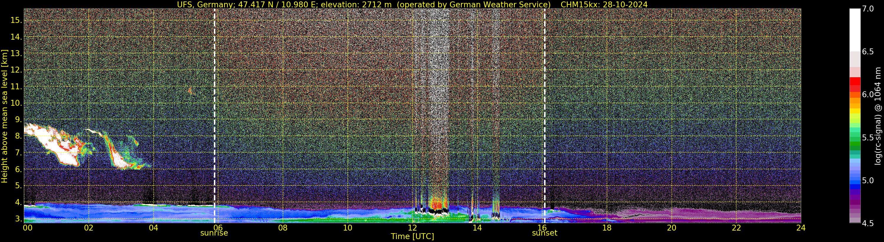
Task: Click the time axis tick '00'
Action: coord(27,228)
